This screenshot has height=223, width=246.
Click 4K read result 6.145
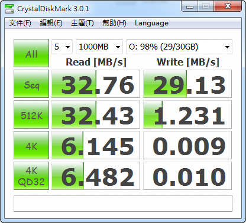point(96,145)
